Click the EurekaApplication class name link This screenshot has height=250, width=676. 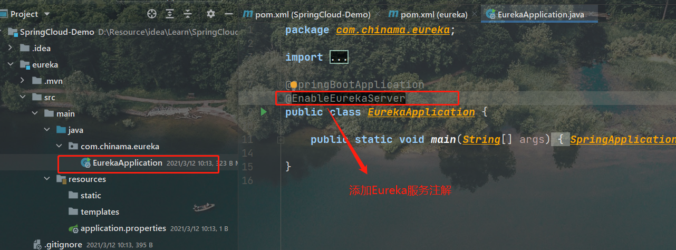click(x=421, y=112)
